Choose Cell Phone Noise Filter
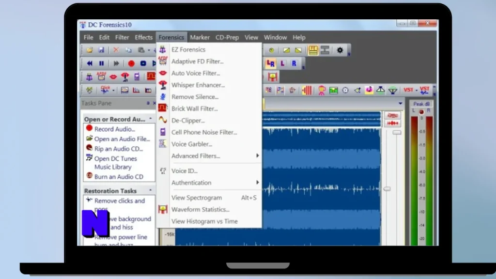The width and height of the screenshot is (496, 279). pos(209,132)
